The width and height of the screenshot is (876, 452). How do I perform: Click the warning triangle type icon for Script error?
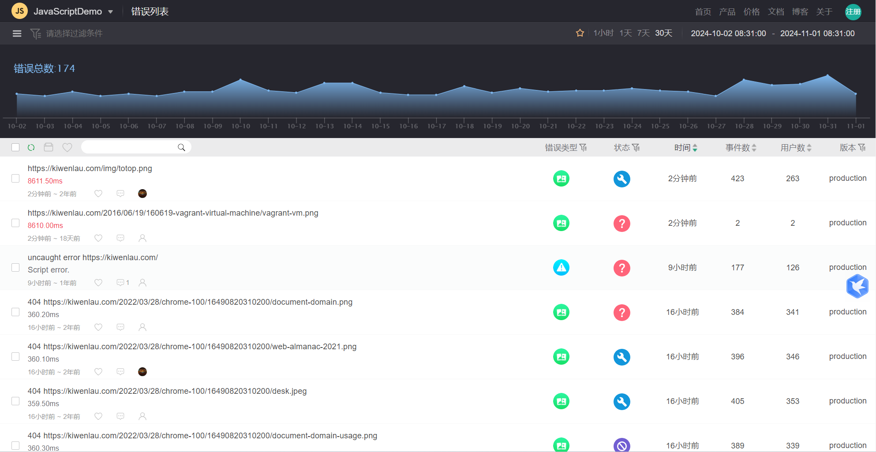point(561,268)
